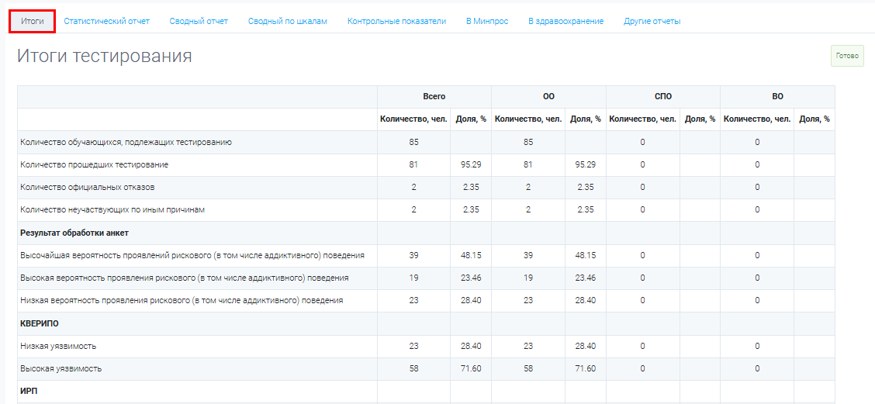Go to Контрольные показатели tab
The width and height of the screenshot is (875, 404).
pos(396,21)
